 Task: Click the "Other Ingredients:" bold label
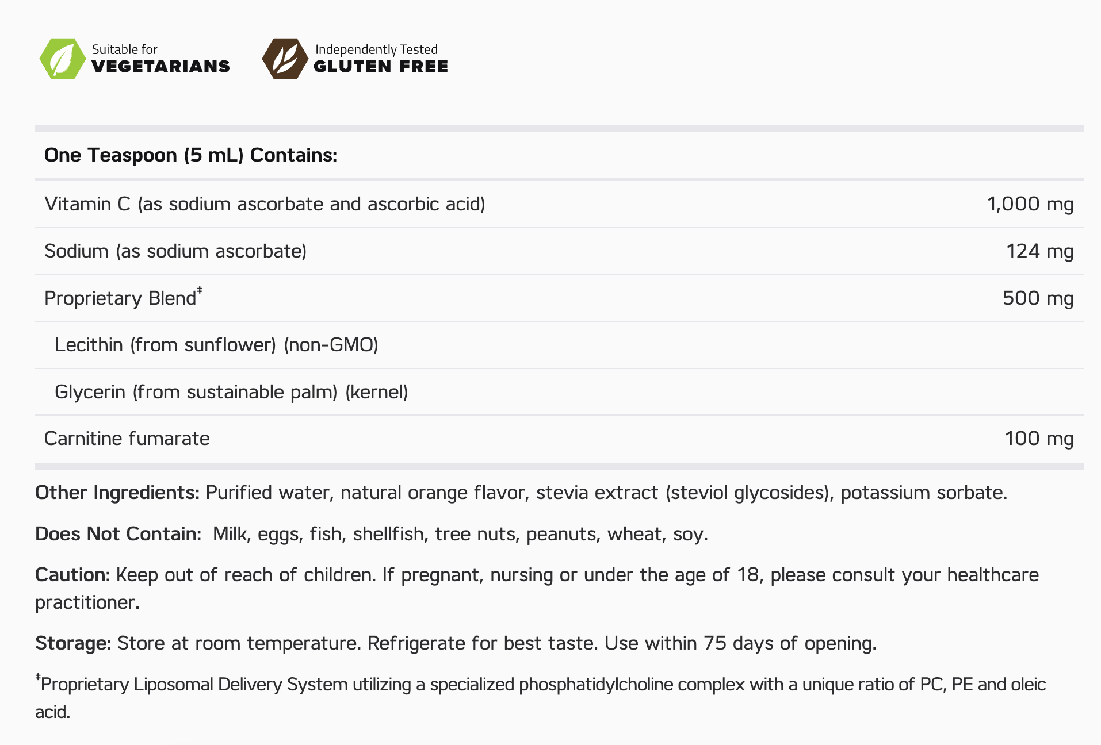pos(117,493)
